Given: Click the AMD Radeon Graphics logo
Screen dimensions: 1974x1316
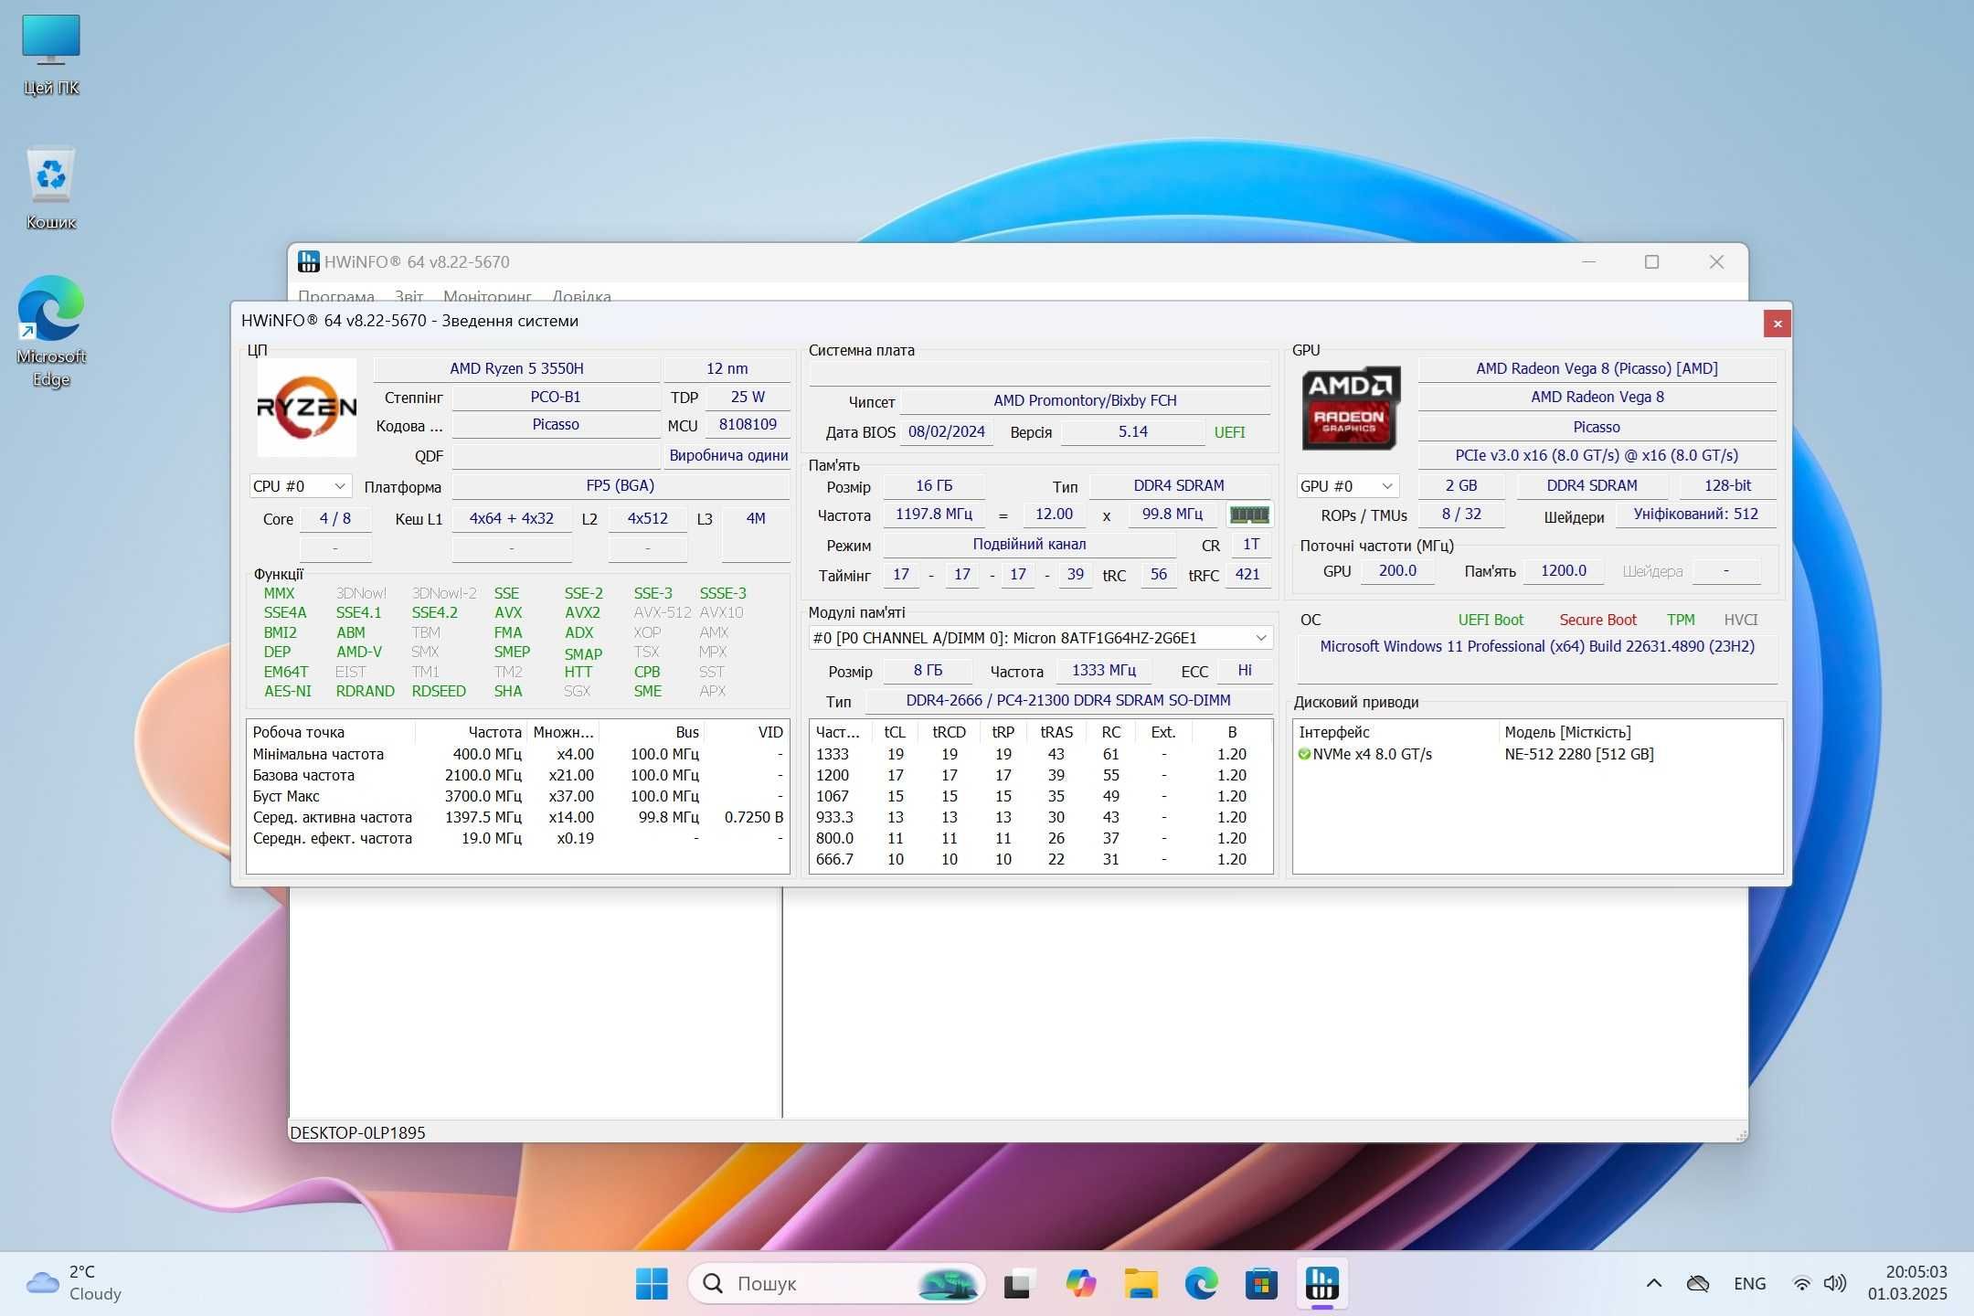Looking at the screenshot, I should click(1350, 409).
